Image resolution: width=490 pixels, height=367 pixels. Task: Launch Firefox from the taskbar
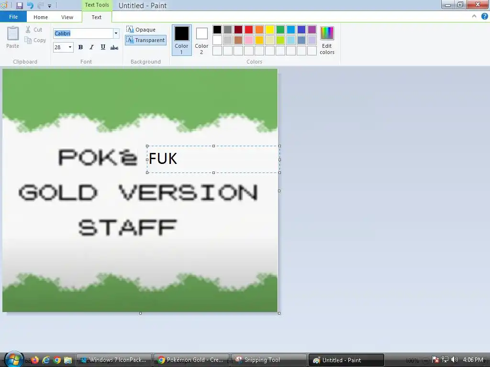pos(34,360)
